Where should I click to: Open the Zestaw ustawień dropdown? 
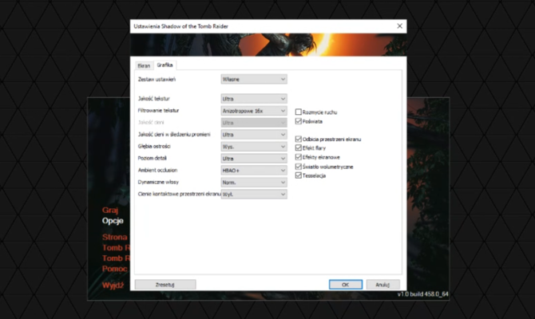click(253, 79)
